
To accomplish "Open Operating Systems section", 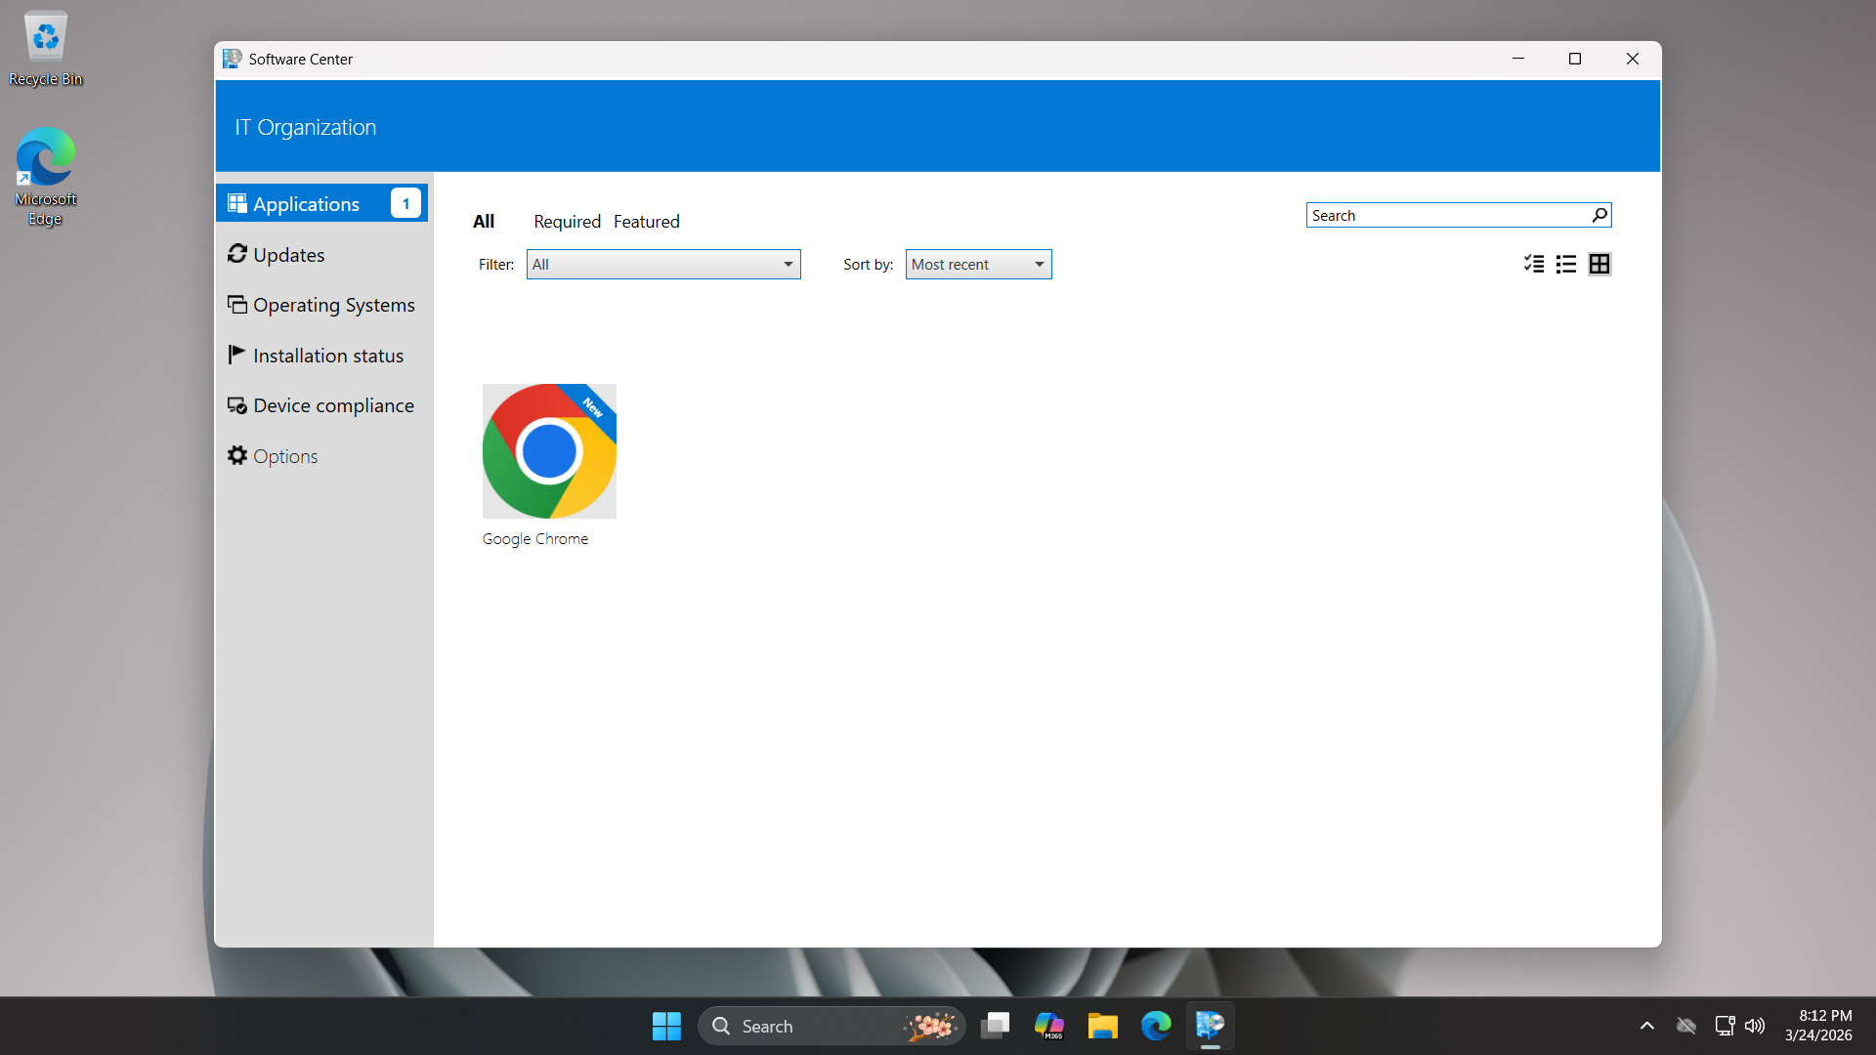I will point(333,305).
